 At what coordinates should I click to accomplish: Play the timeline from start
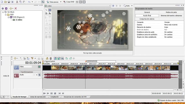45,93
